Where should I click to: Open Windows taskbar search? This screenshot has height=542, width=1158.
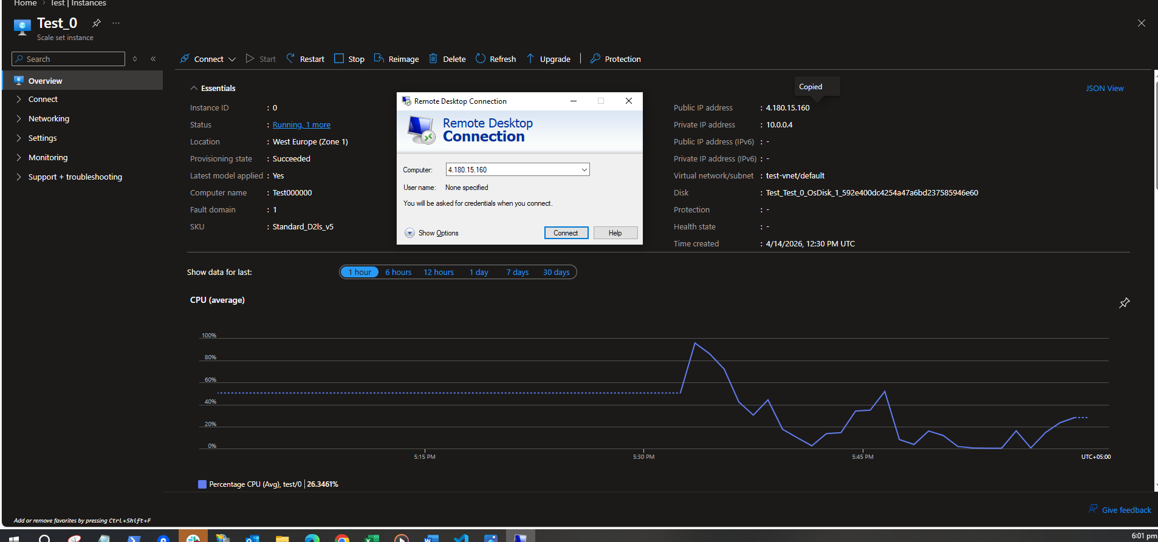(44, 538)
